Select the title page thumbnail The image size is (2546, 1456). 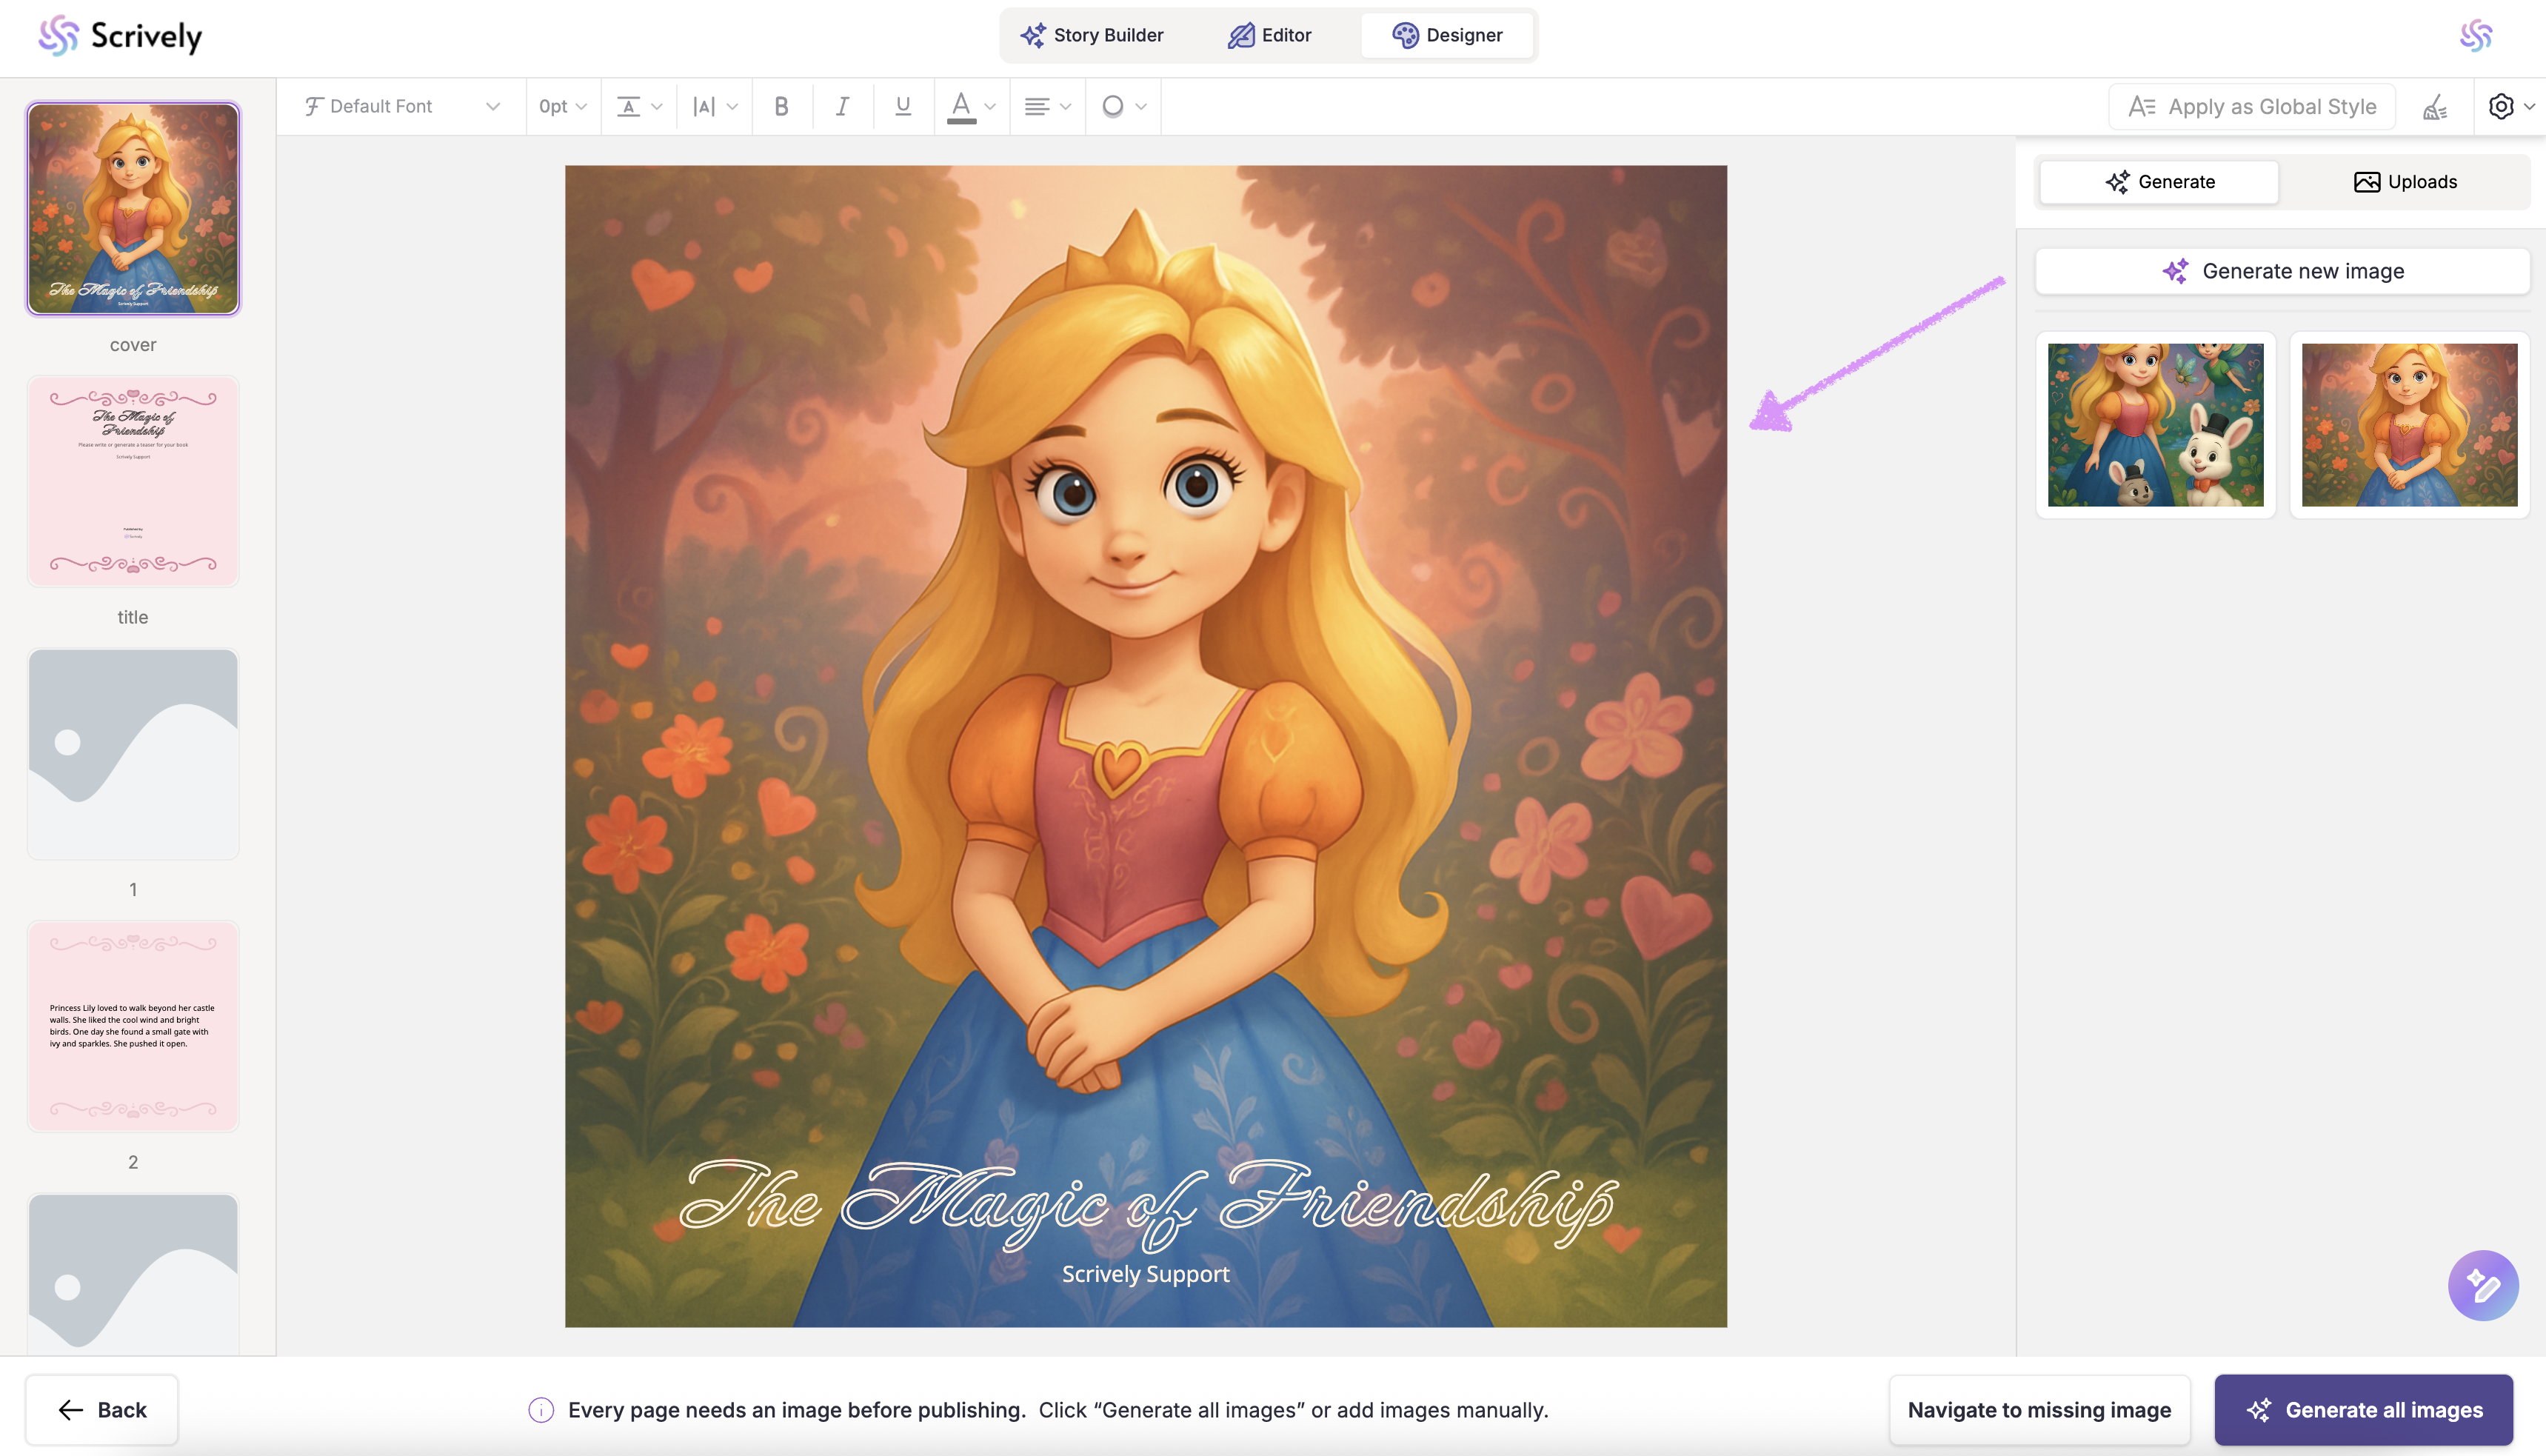point(133,482)
